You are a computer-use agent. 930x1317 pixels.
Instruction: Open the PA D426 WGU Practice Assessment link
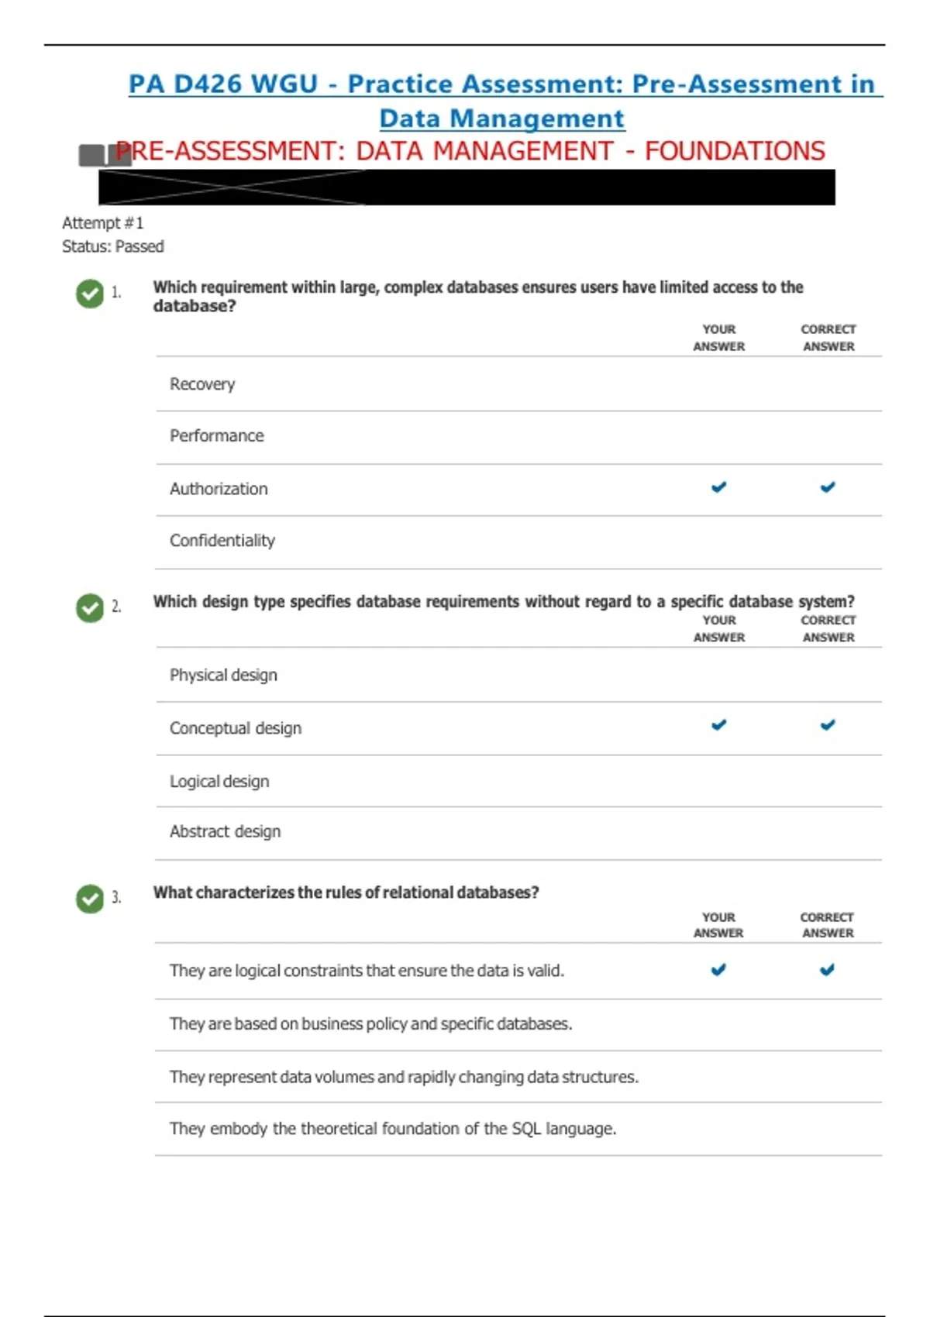[505, 84]
